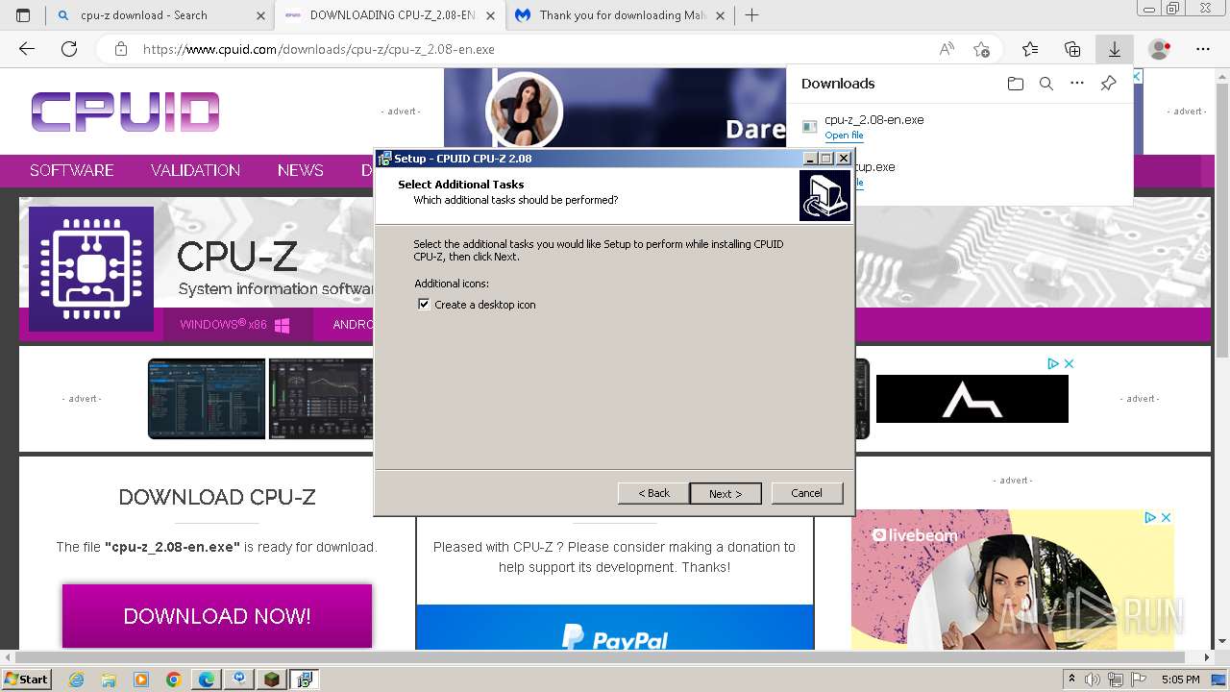Click the CPUID logo
The width and height of the screenshot is (1230, 692).
point(125,111)
